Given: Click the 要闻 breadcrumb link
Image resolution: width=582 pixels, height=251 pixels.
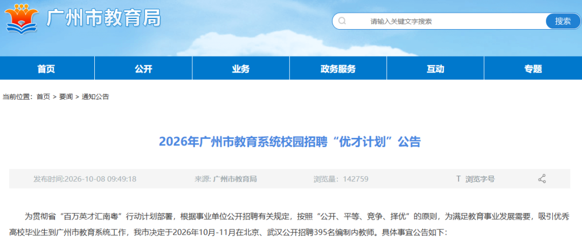Looking at the screenshot, I should click(66, 97).
